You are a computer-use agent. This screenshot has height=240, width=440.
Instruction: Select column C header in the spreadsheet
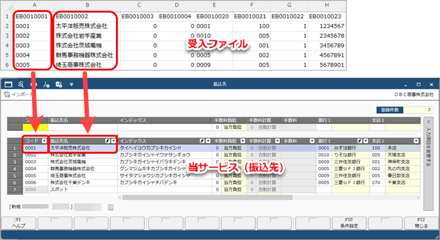[x=139, y=5]
